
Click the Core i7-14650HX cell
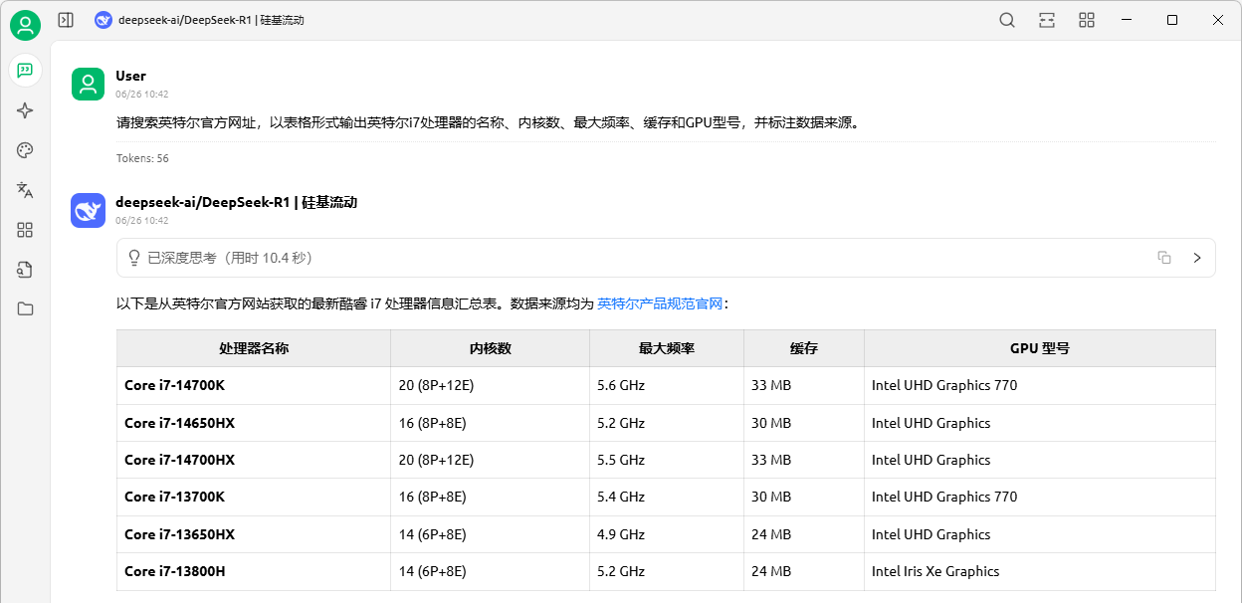point(254,423)
